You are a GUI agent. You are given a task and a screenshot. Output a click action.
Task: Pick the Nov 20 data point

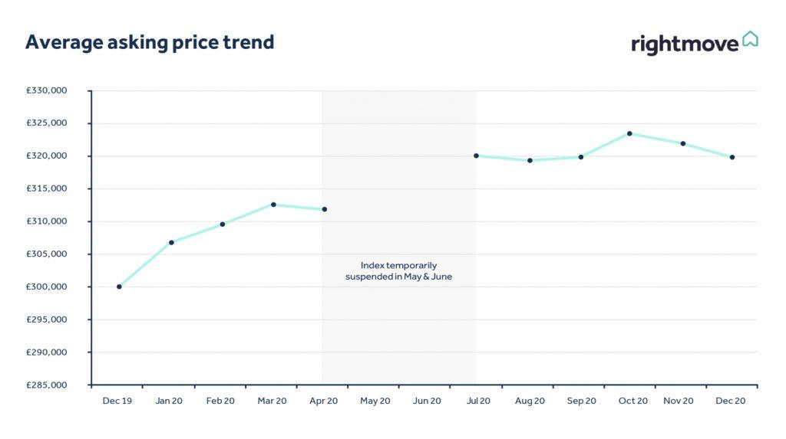[682, 143]
